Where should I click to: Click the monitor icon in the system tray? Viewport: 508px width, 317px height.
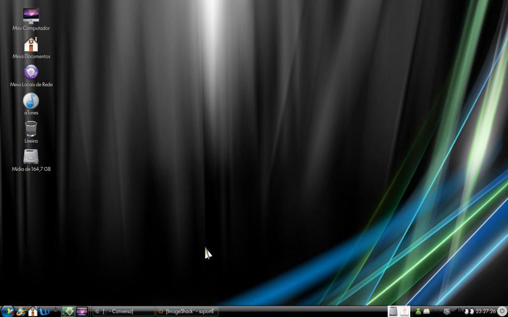[x=447, y=312]
